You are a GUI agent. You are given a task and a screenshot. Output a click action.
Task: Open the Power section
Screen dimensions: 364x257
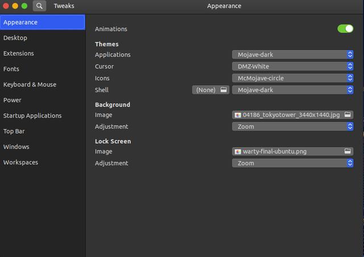pyautogui.click(x=43, y=100)
